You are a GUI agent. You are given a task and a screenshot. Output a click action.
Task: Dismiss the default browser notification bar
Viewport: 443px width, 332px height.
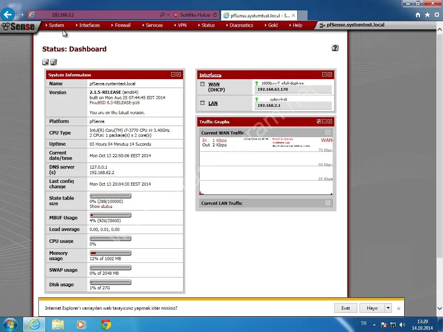(x=399, y=309)
